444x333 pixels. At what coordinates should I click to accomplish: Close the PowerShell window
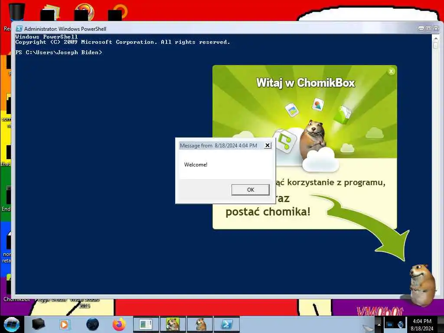[x=436, y=29]
